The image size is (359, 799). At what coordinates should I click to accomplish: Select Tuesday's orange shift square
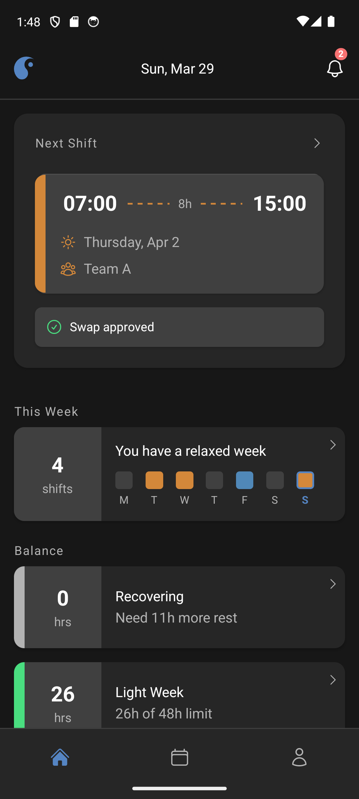pos(154,480)
